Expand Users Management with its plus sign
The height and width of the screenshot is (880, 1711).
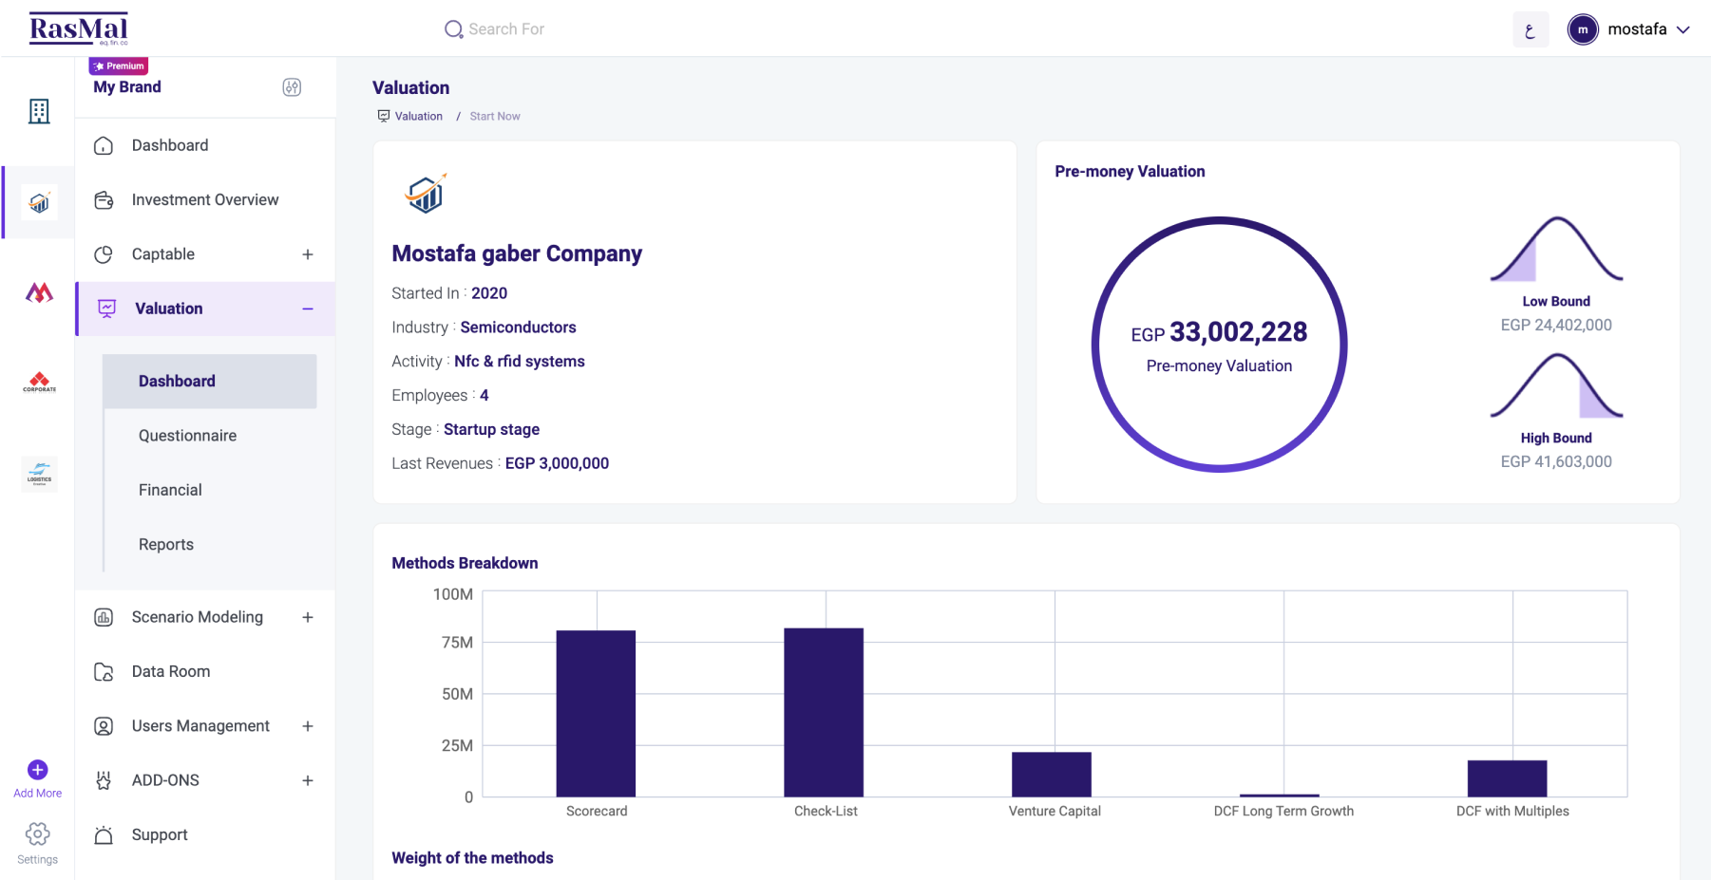308,726
